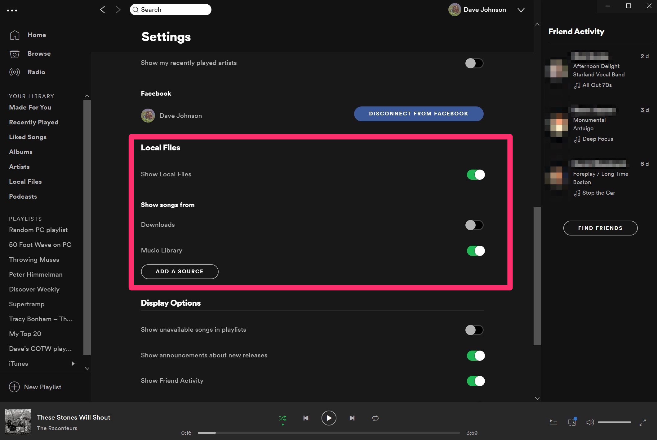Select the Local Files sidebar item
Screen dimensions: 657x440
click(x=26, y=181)
